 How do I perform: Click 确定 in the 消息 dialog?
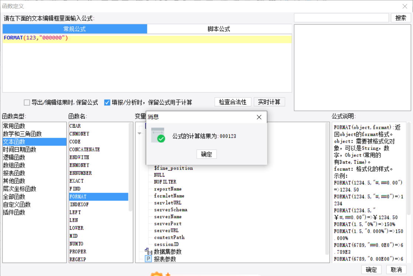(207, 154)
